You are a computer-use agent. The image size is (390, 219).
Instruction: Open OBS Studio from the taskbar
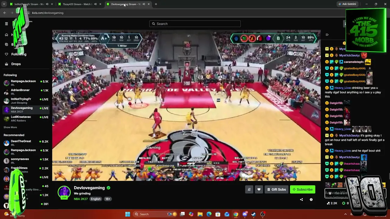point(263,214)
